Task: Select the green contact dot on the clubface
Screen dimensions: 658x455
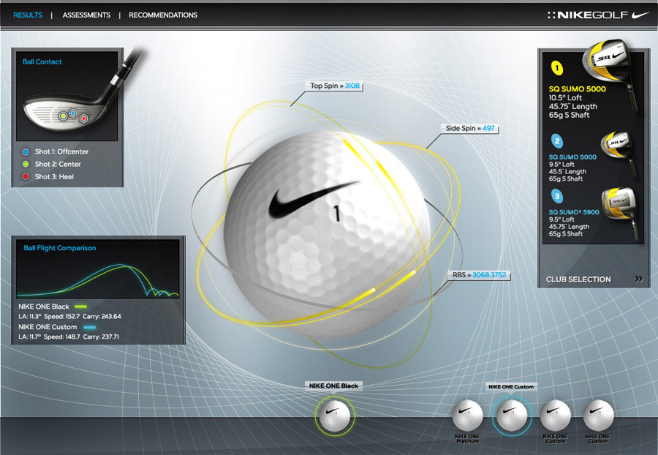Action: coord(63,116)
